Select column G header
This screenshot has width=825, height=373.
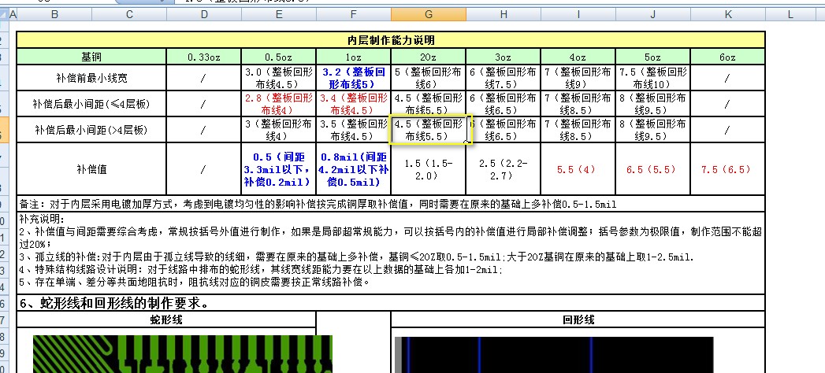429,15
